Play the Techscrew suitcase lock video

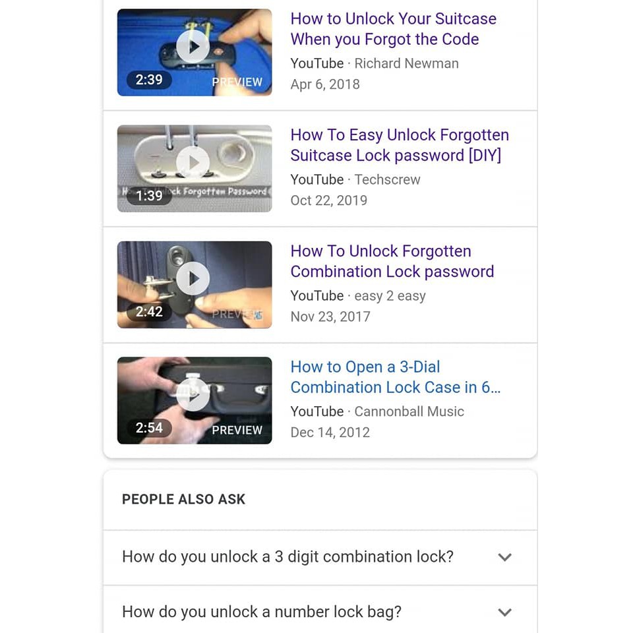click(x=193, y=163)
